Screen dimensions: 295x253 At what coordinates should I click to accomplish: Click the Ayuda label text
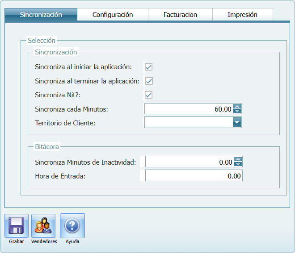click(72, 241)
